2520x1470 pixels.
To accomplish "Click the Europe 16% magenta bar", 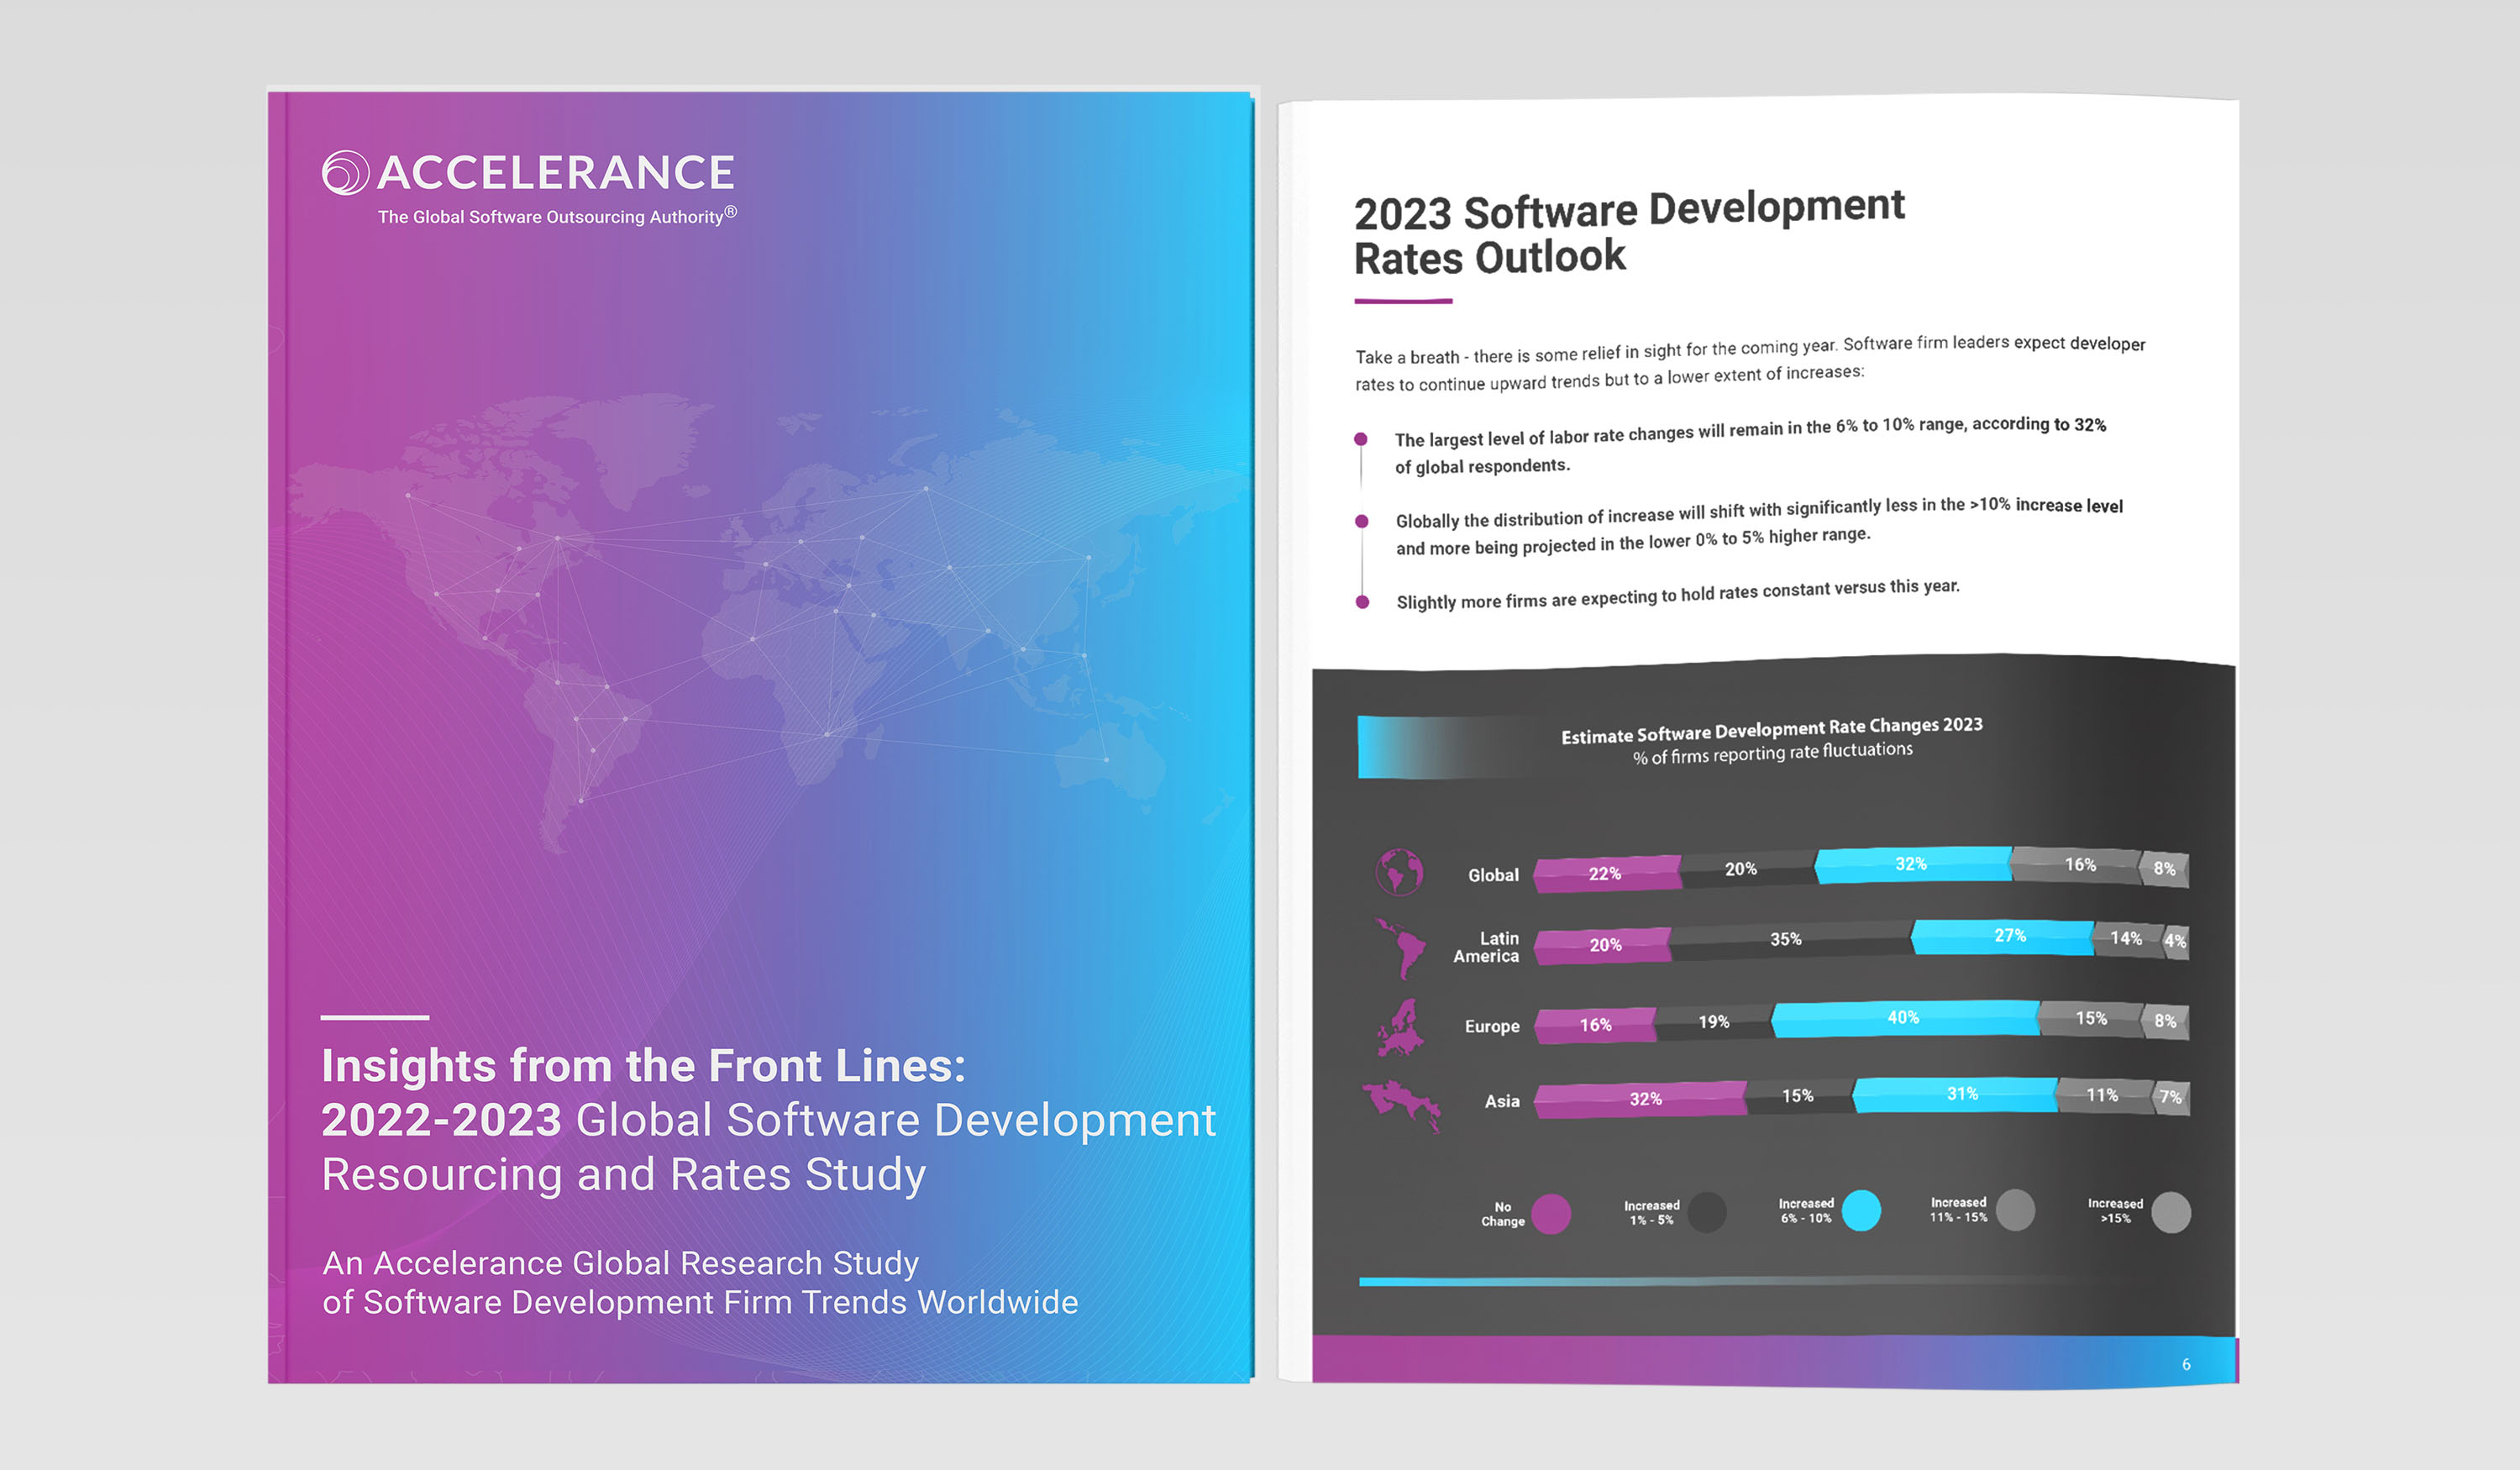I will pyautogui.click(x=1595, y=1025).
